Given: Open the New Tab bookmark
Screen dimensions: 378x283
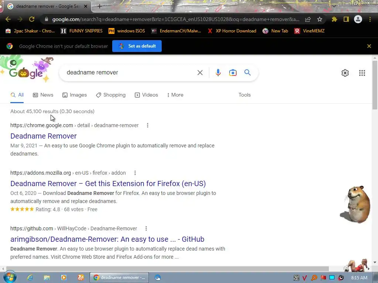Looking at the screenshot, I should [x=275, y=31].
